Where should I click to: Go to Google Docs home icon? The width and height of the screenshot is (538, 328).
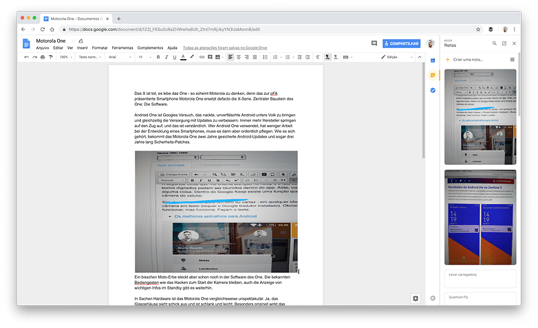[x=26, y=43]
